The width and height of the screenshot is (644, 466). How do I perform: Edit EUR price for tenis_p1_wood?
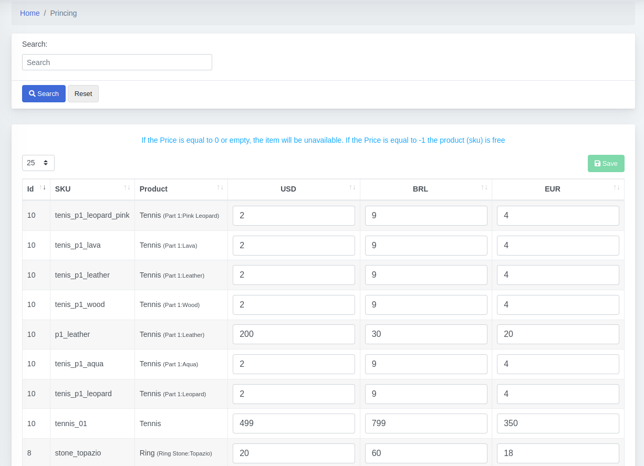click(x=558, y=305)
